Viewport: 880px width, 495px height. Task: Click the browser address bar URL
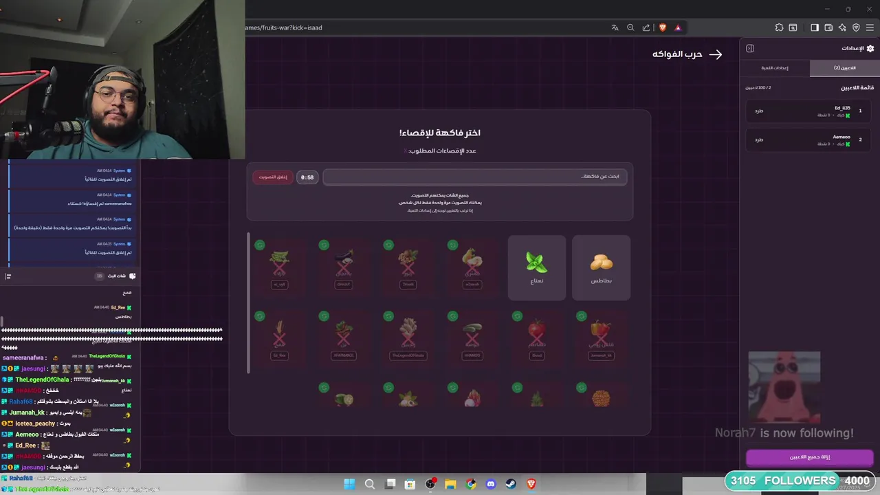pyautogui.click(x=284, y=27)
